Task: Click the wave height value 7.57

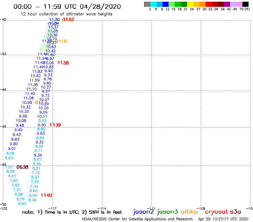Action: [x=9, y=167]
